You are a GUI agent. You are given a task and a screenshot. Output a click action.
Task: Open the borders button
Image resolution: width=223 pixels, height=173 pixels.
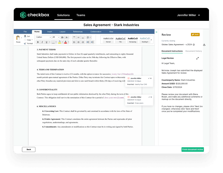53,42
